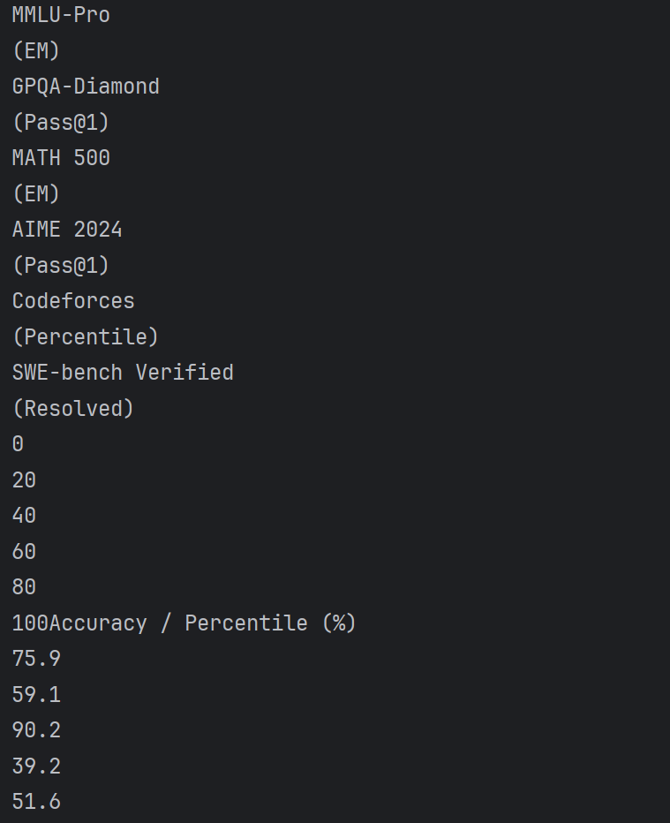
Task: Select the AIME 2024 line
Action: (67, 230)
